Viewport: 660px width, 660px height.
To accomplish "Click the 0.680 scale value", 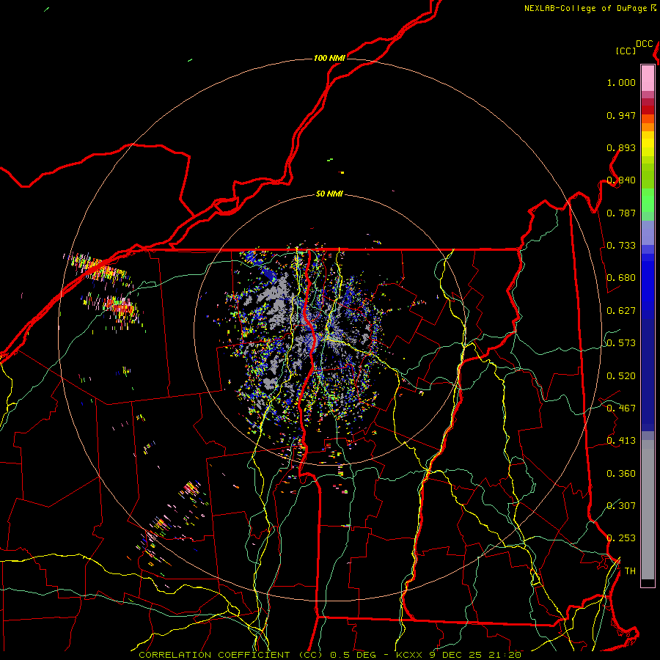I will point(621,278).
